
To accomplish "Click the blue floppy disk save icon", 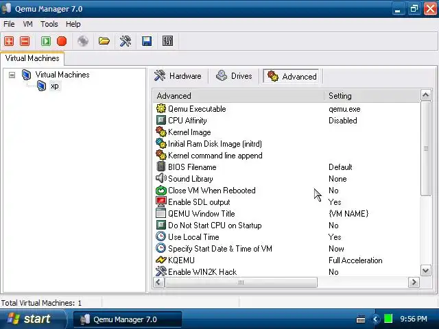I will (147, 41).
